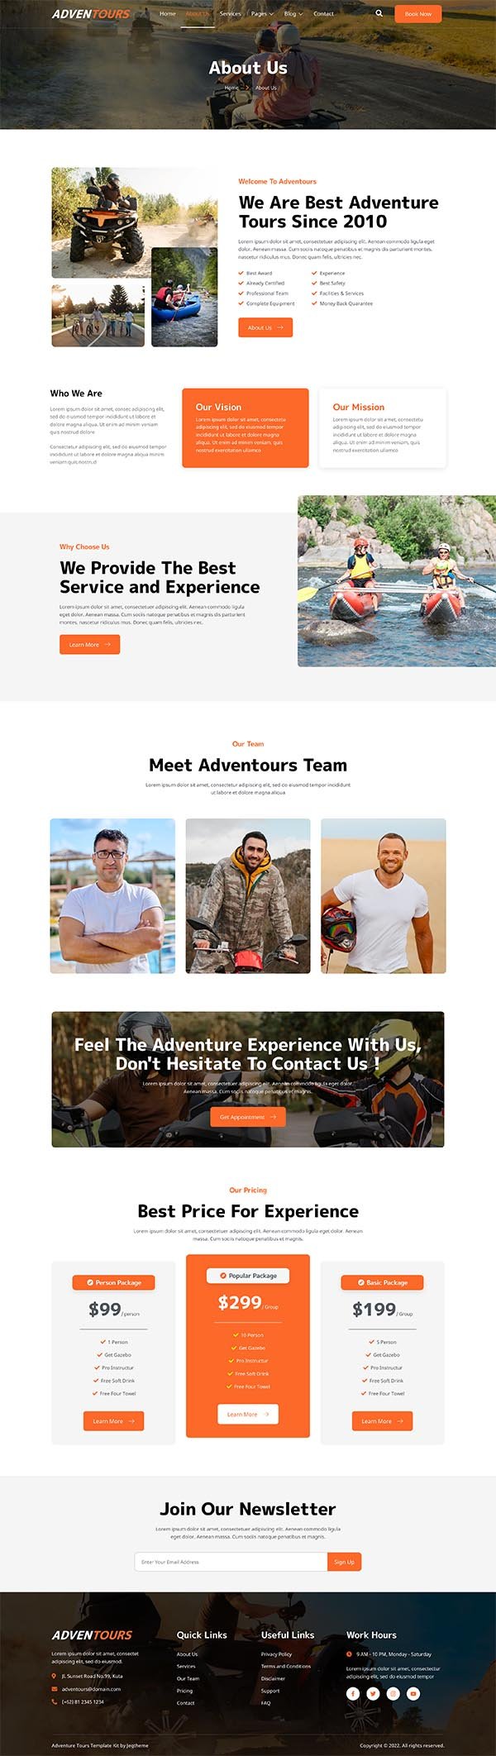Expand the Blog dropdown menu
Screen dimensions: 496x1756
tap(293, 14)
